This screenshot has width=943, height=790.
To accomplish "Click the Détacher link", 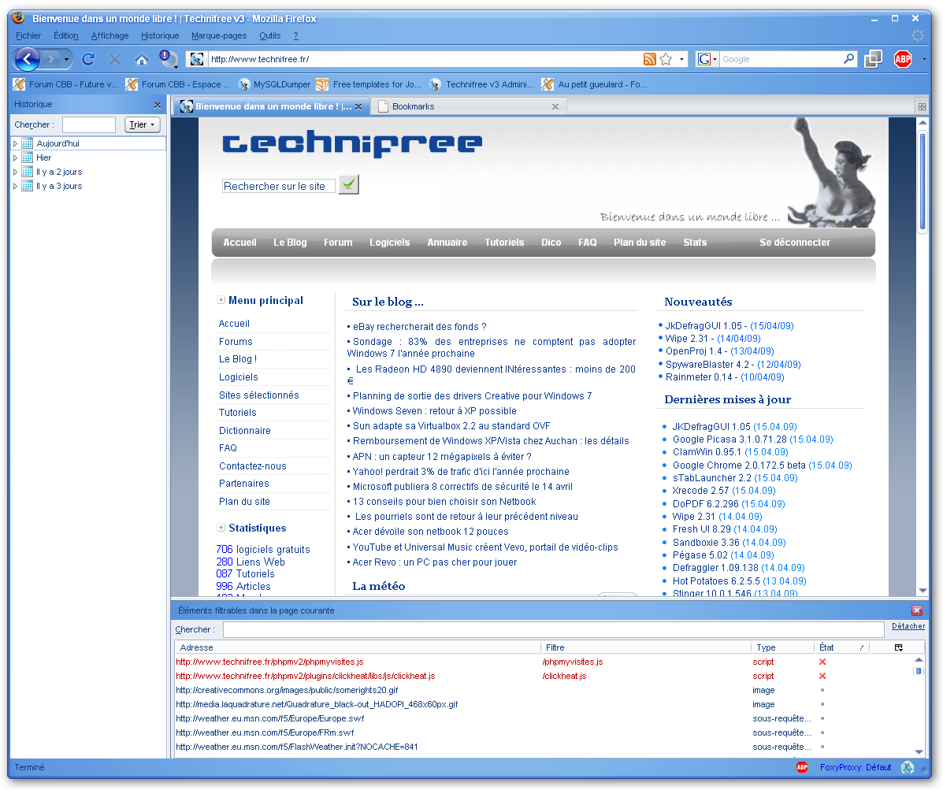I will pyautogui.click(x=908, y=626).
